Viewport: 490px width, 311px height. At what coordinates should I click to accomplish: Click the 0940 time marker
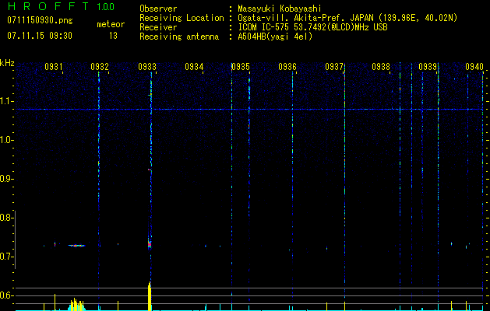[474, 67]
